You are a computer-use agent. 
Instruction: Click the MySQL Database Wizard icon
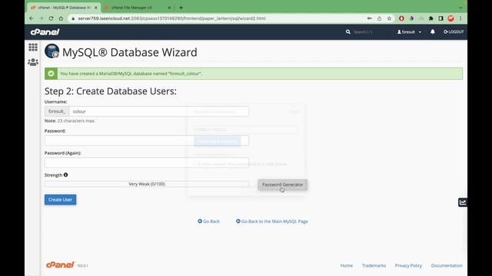[x=52, y=51]
